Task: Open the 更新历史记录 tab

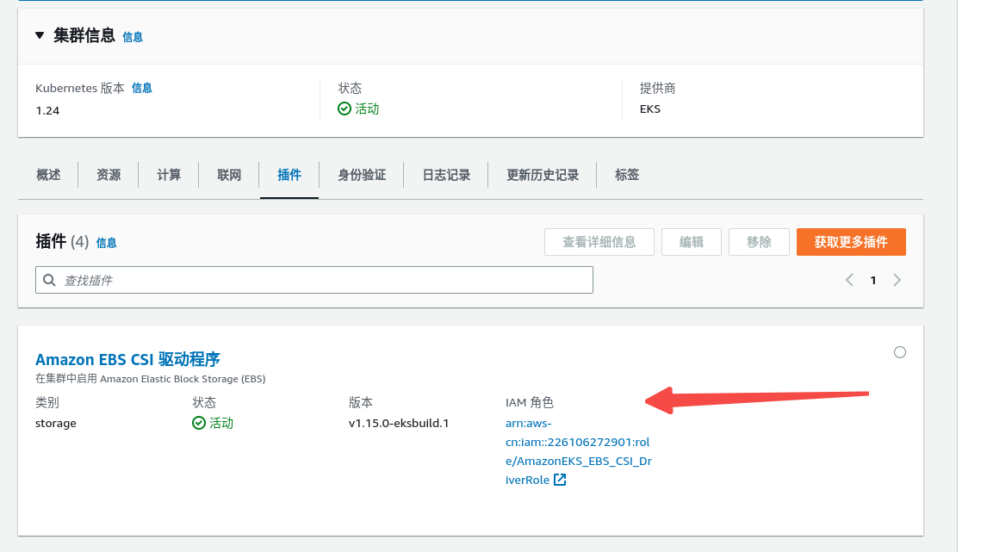Action: 543,175
